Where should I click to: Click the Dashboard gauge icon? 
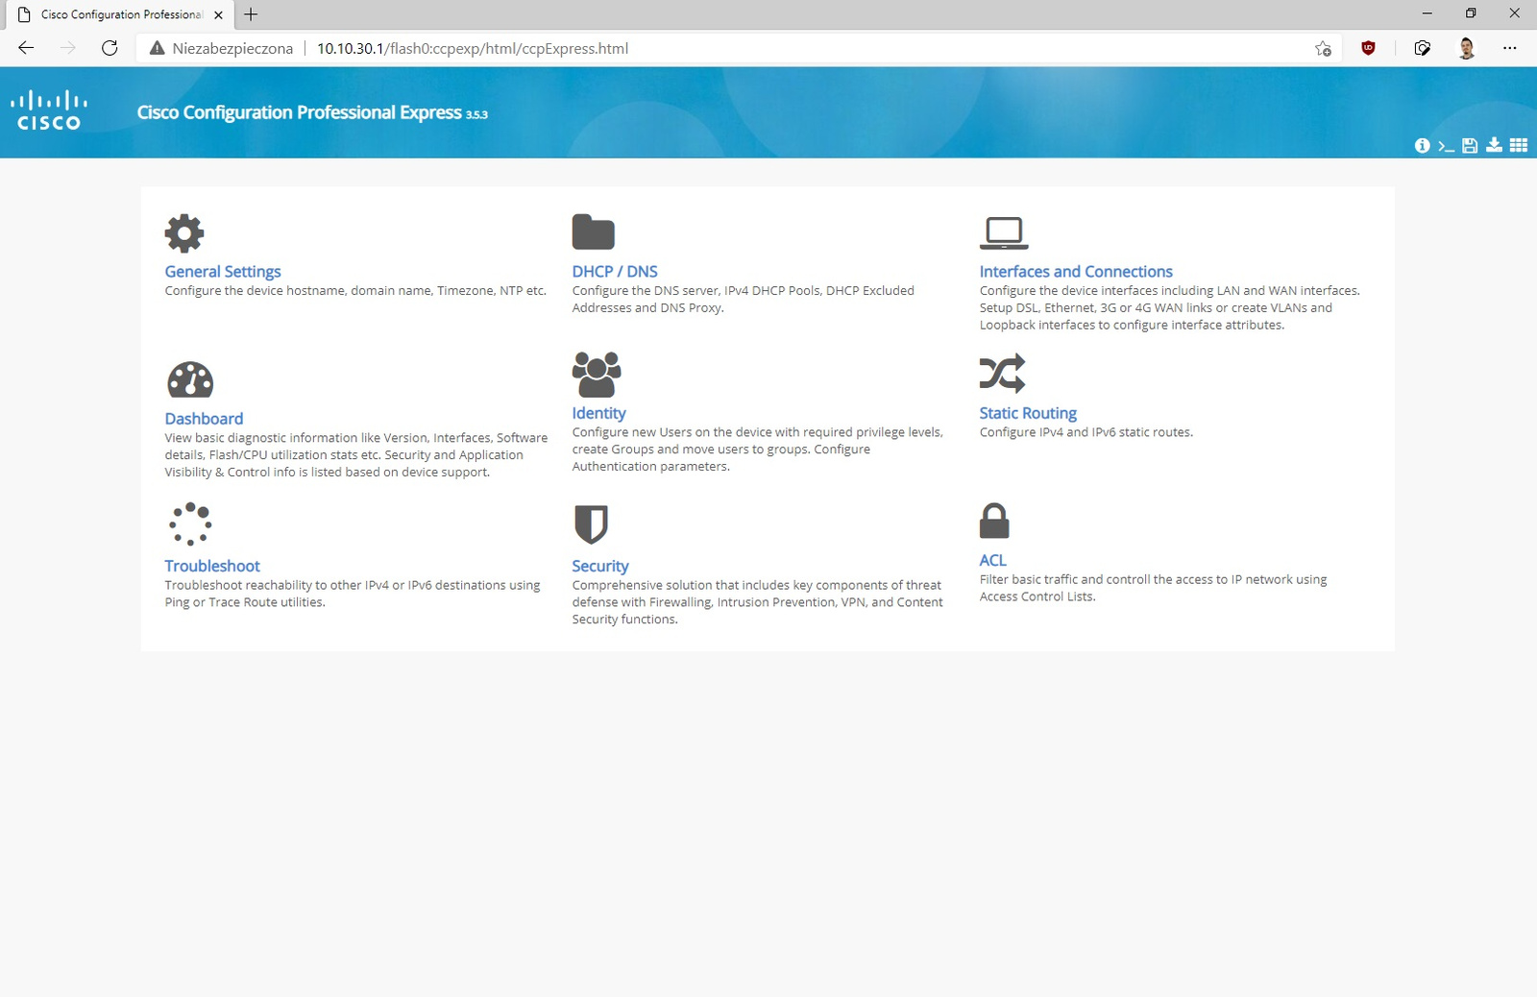(x=190, y=380)
